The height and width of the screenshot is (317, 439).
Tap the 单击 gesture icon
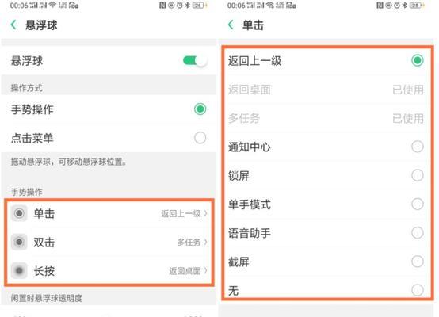tap(19, 213)
